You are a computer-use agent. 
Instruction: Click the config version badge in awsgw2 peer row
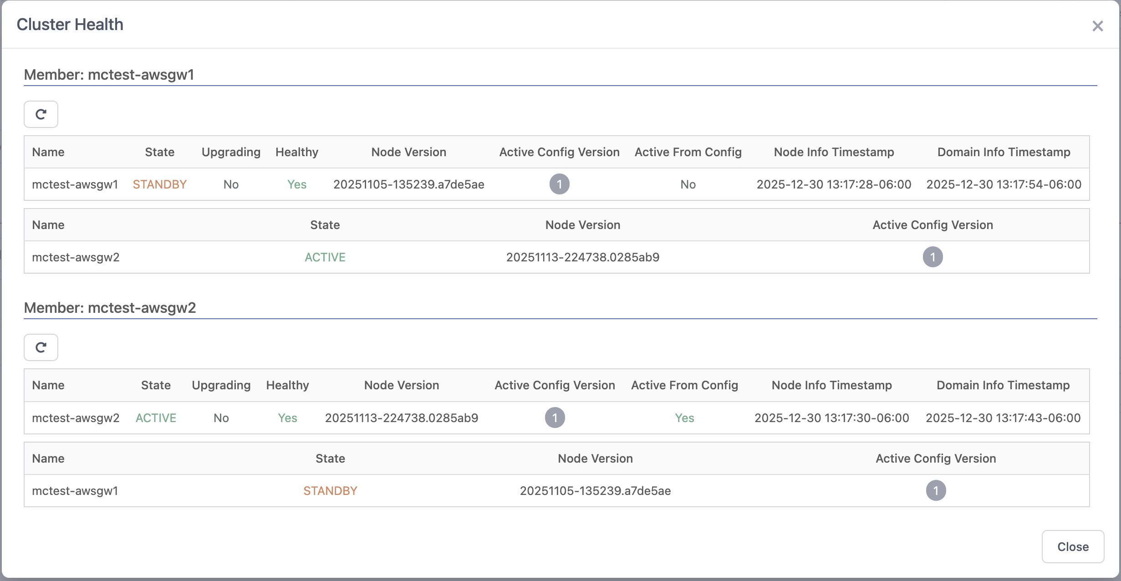click(934, 257)
